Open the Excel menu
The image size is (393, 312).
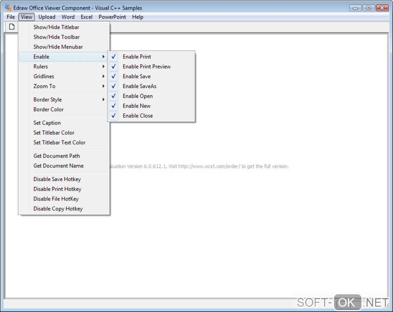pos(86,17)
